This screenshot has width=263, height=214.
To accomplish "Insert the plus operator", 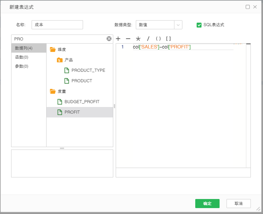I will (118, 39).
